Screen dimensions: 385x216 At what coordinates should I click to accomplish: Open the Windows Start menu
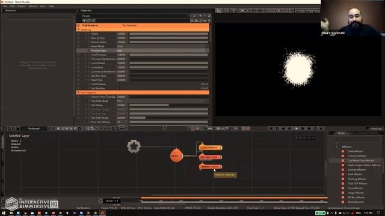click(x=4, y=213)
